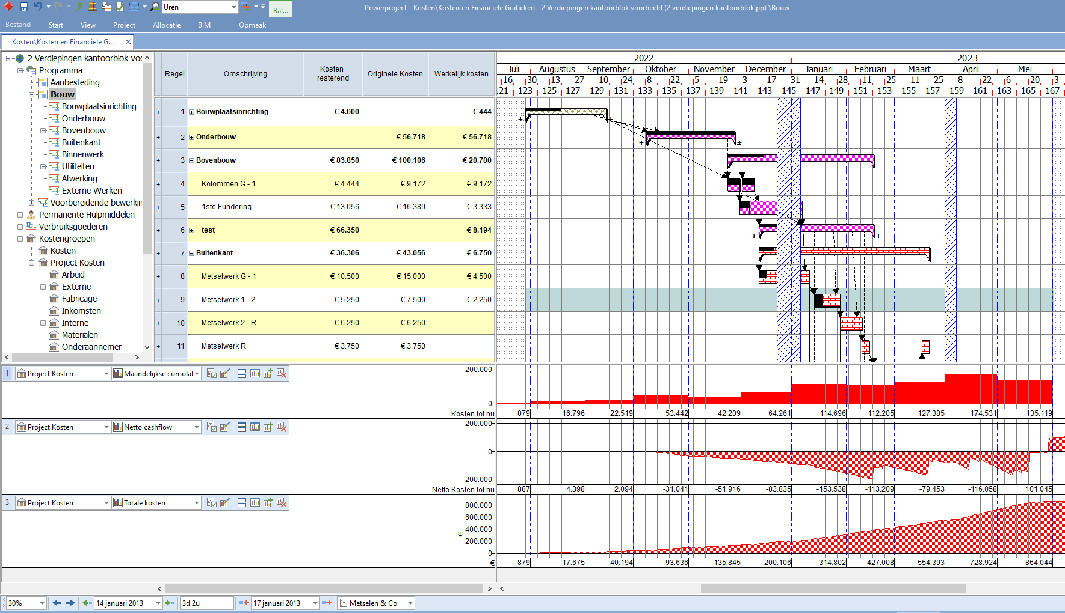This screenshot has width=1065, height=613.
Task: Click the reschedule strikethrough arrow icon
Action: [246, 7]
